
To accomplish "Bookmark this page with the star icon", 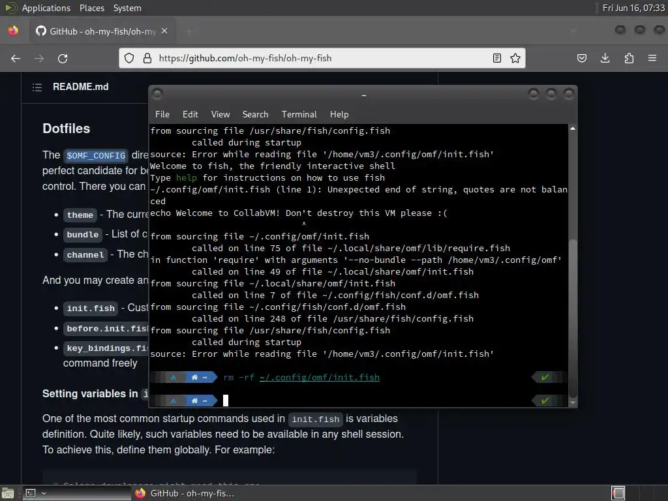I will [515, 58].
